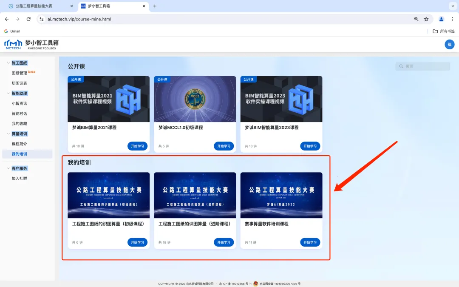Collapse the 算量培训 sidebar section
The image size is (459, 287).
(x=9, y=134)
